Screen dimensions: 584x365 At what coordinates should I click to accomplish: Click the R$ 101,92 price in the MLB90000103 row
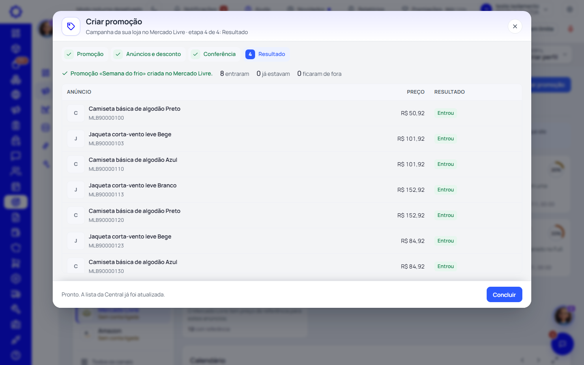tap(411, 139)
